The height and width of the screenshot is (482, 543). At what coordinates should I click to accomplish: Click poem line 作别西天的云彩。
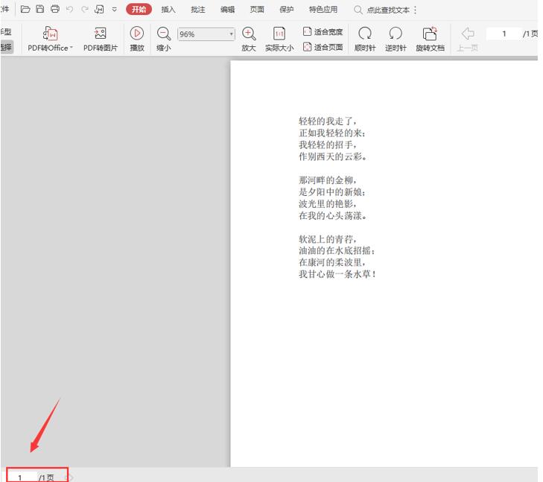point(332,156)
